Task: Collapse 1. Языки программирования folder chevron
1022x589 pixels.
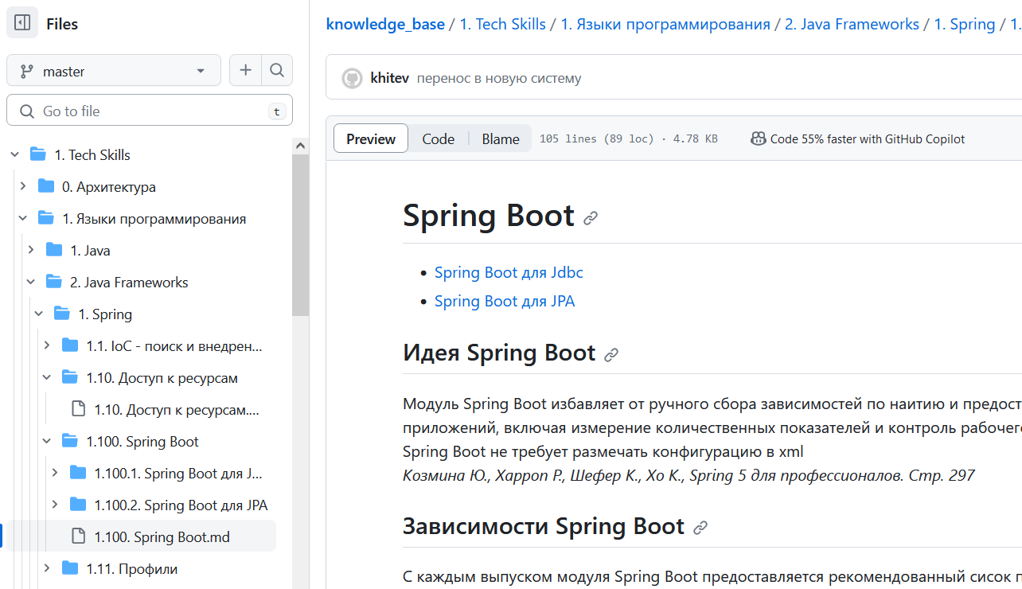Action: point(22,218)
